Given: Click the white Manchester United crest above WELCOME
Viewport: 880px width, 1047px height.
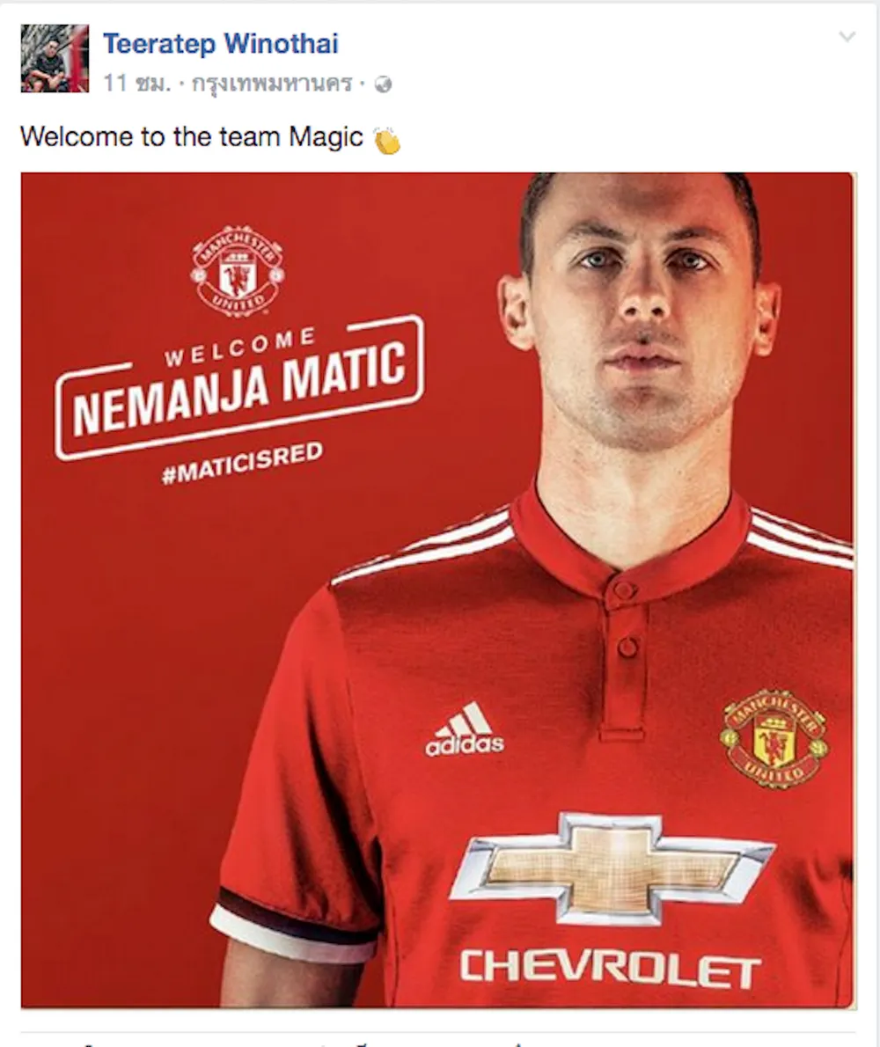Looking at the screenshot, I should tap(238, 271).
